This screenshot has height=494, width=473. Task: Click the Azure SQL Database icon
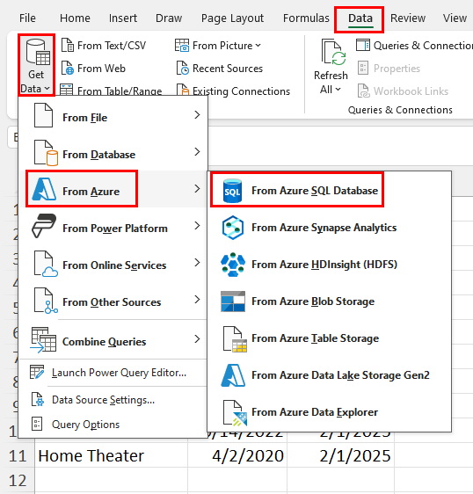[233, 191]
